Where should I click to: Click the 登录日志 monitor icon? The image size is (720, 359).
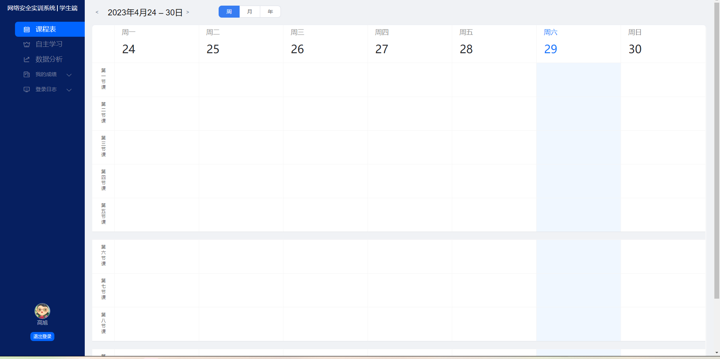[x=27, y=90]
